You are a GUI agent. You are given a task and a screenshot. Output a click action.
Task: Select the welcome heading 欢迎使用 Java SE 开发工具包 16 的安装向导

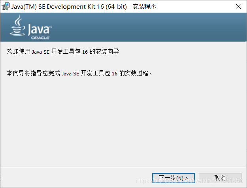tap(63, 51)
